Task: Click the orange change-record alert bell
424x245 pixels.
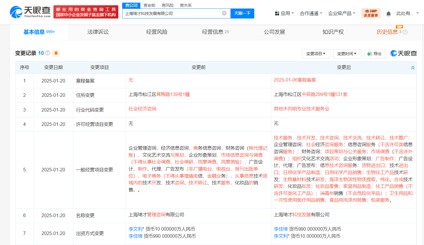Action: click(x=56, y=53)
